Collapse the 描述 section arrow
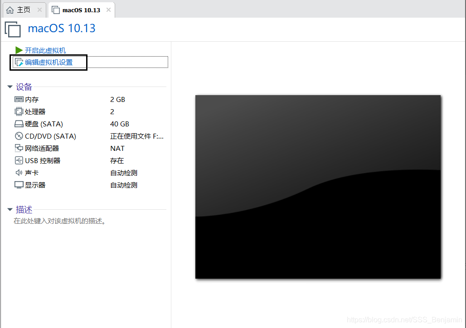 (10, 209)
